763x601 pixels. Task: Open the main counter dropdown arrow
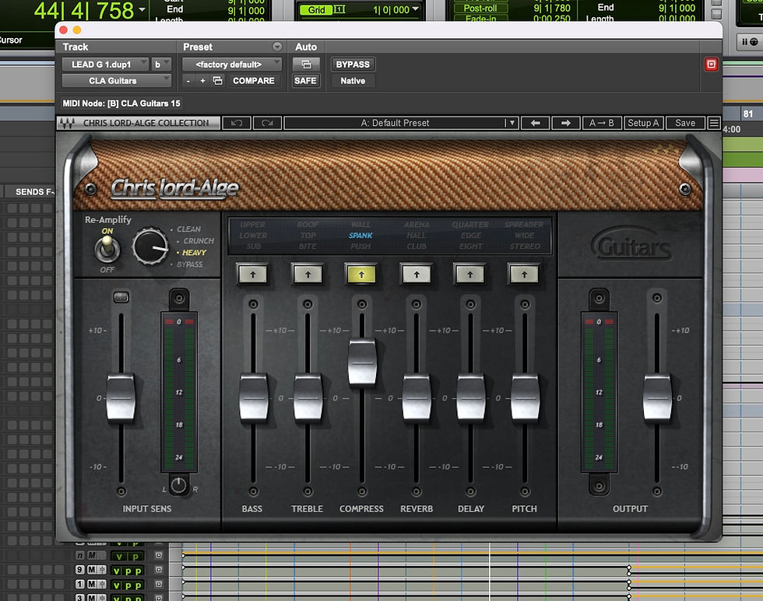142,9
